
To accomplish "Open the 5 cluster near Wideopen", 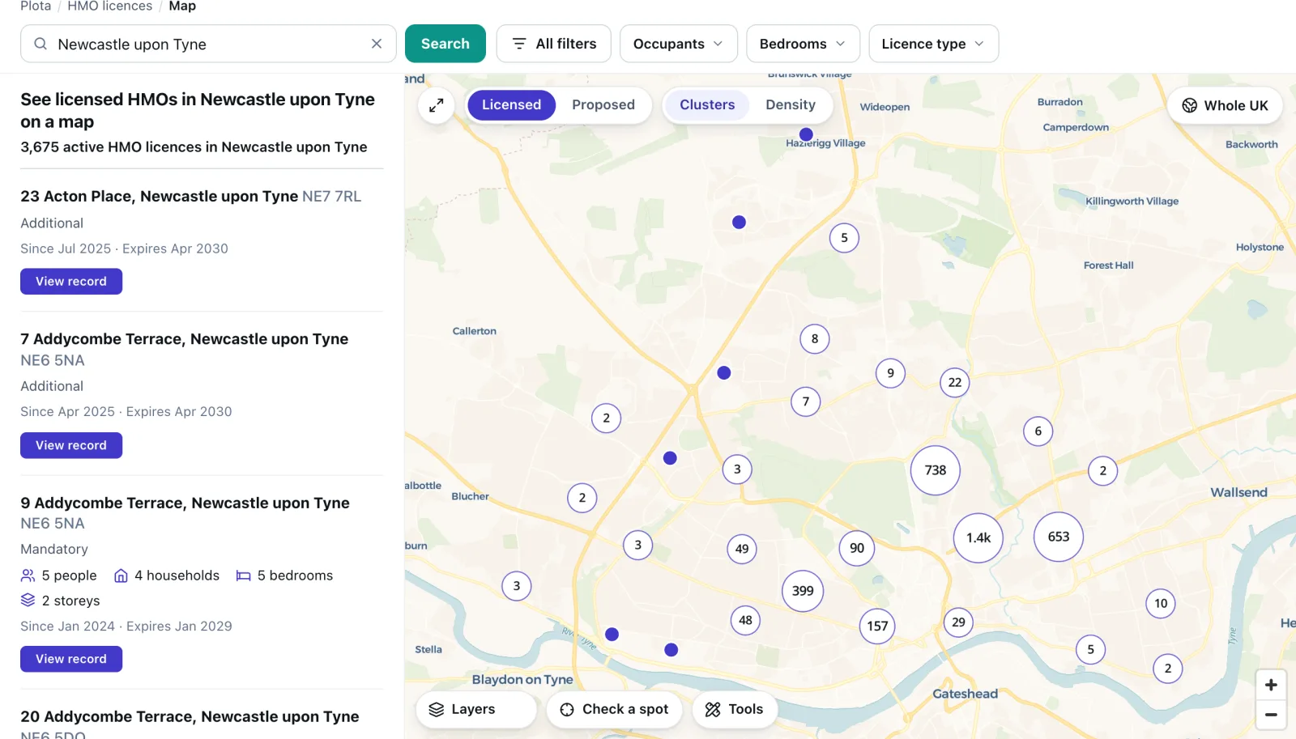I will (x=844, y=238).
